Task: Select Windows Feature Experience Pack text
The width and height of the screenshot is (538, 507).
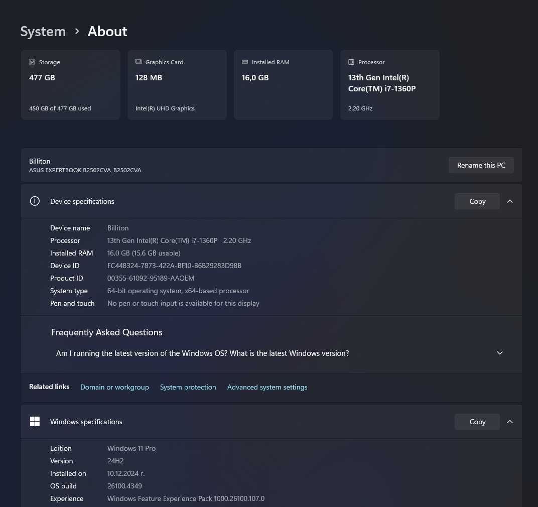Action: coord(186,499)
